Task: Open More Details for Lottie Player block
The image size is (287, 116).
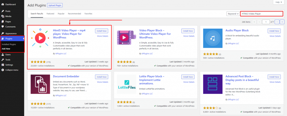Action: 189,82
